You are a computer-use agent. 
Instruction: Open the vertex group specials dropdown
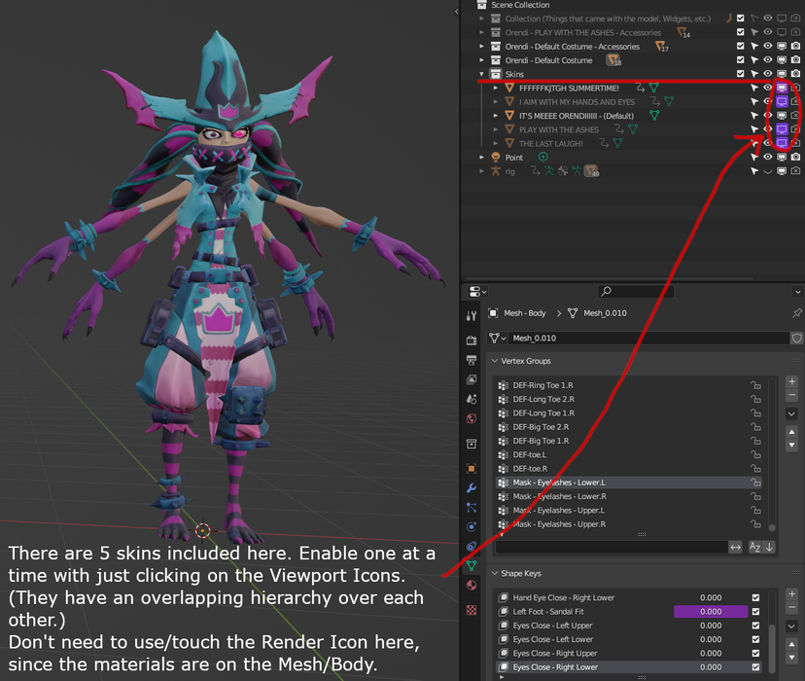click(791, 413)
